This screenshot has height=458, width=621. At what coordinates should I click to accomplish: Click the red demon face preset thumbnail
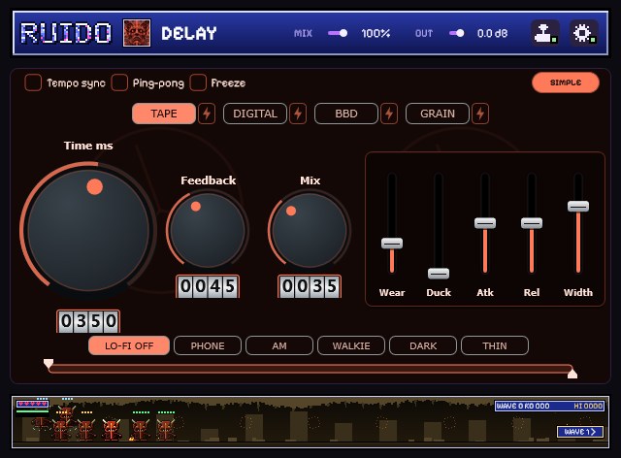(x=137, y=33)
